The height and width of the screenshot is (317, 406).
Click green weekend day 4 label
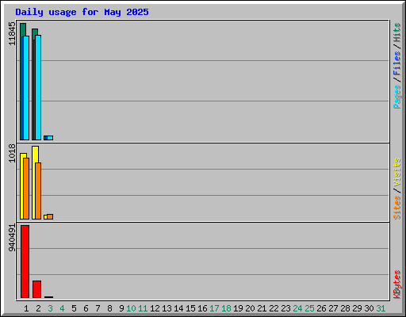point(62,308)
